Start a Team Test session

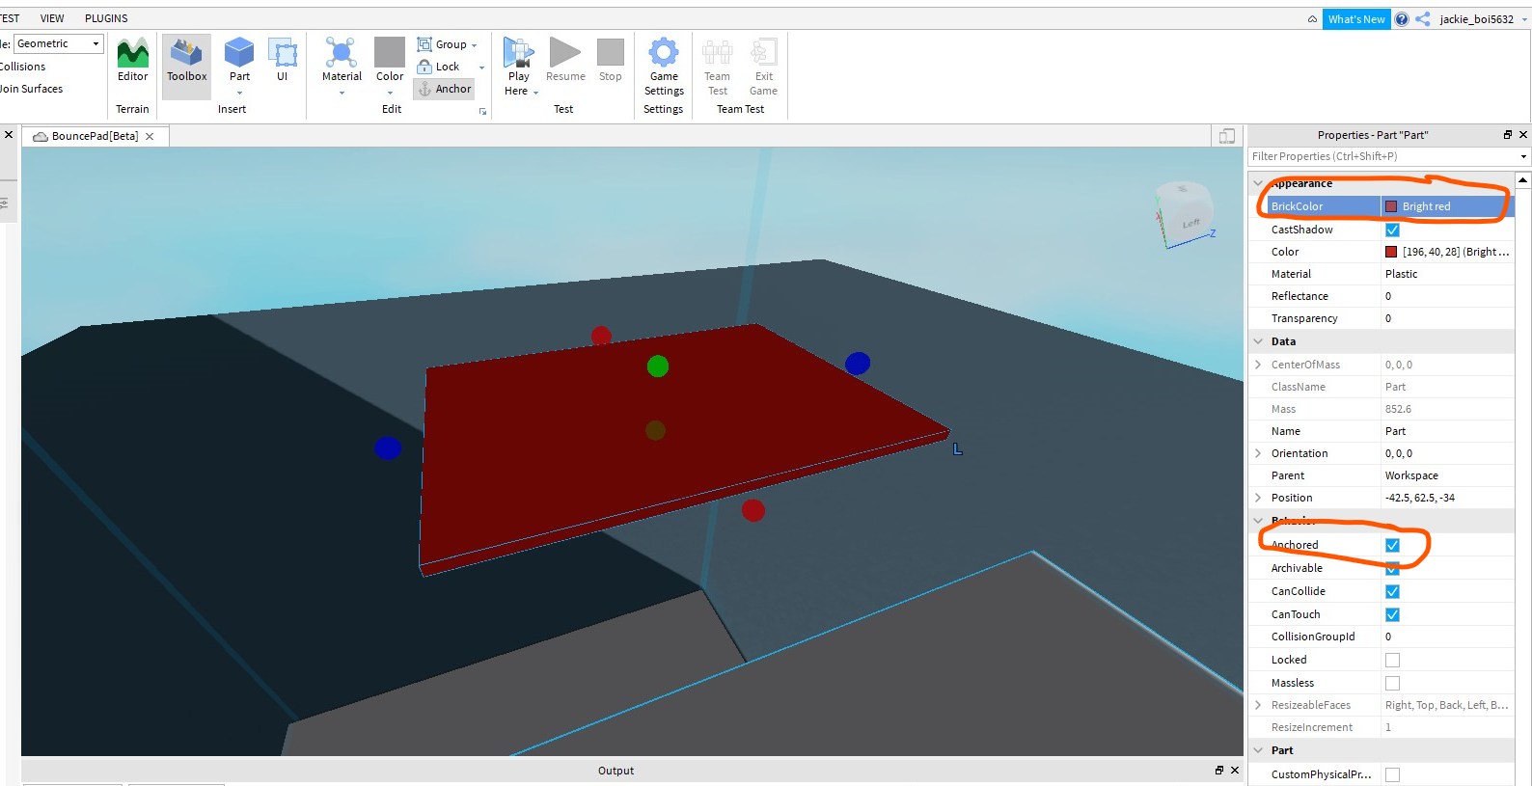[x=717, y=66]
